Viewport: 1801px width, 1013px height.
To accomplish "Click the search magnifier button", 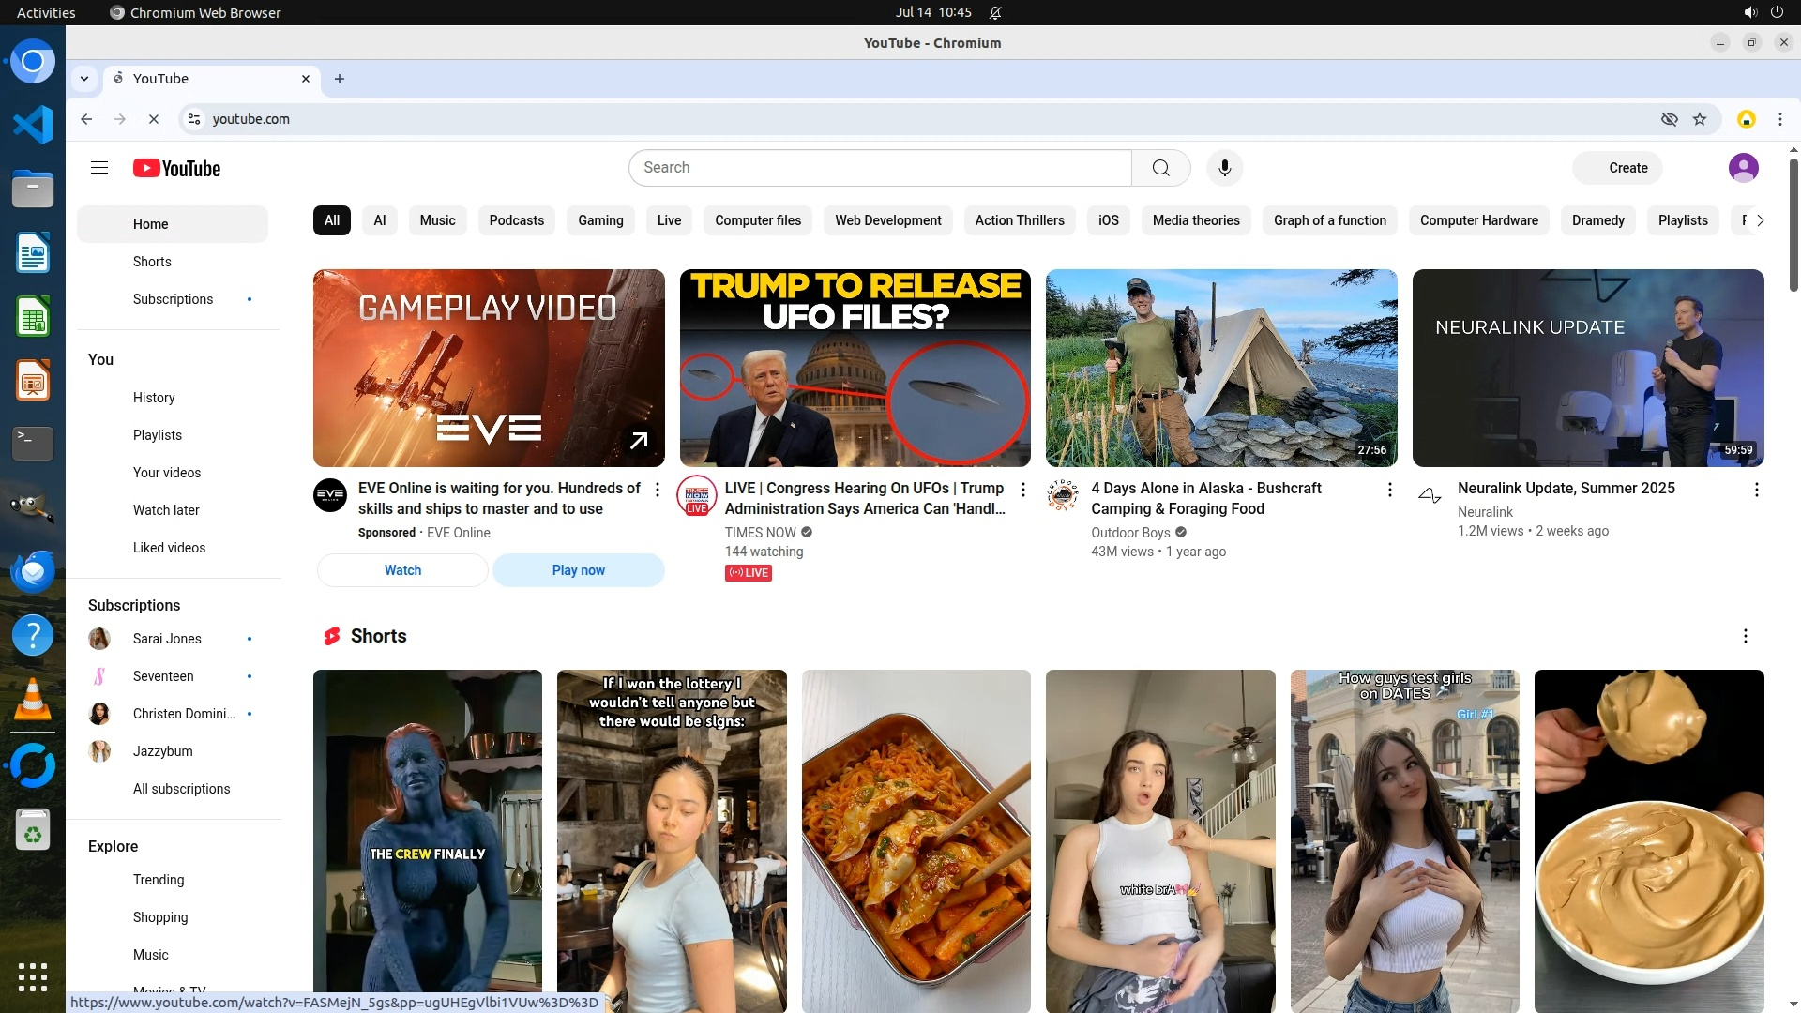I will coord(1160,168).
